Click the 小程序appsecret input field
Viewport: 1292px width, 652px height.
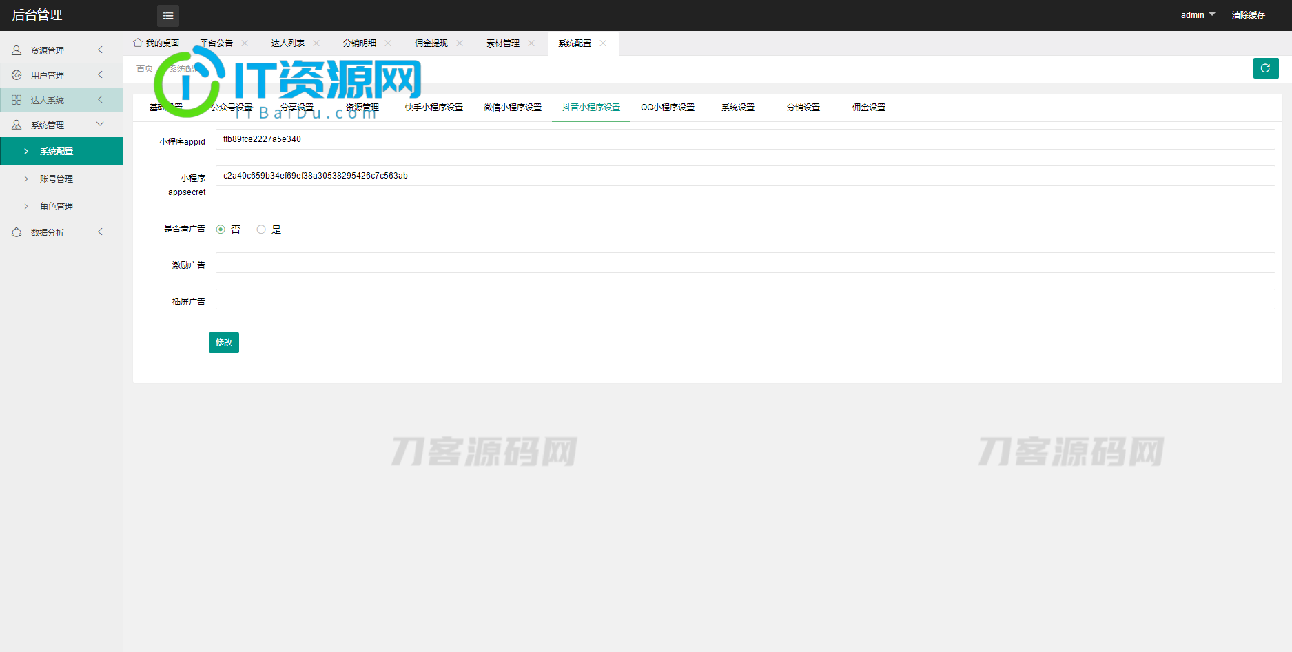pyautogui.click(x=745, y=176)
